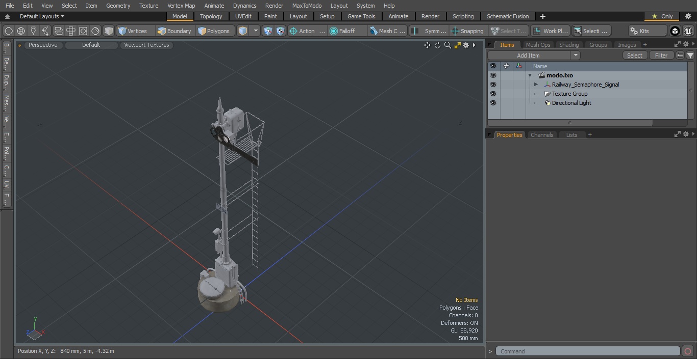Image resolution: width=697 pixels, height=359 pixels.
Task: Open the Items panel gear settings icon
Action: tap(685, 45)
